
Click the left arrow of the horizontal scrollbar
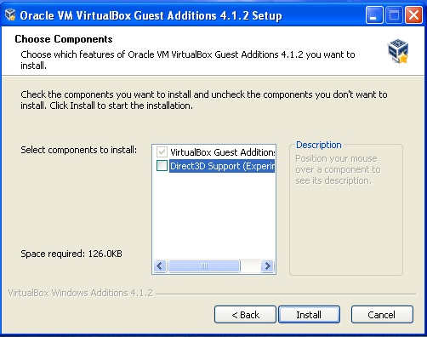point(160,266)
